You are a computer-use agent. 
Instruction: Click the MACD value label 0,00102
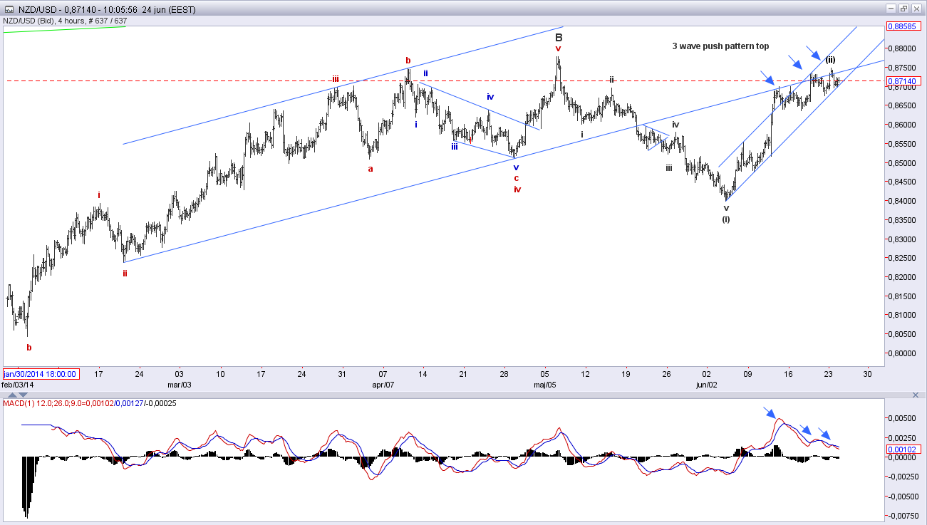(902, 449)
